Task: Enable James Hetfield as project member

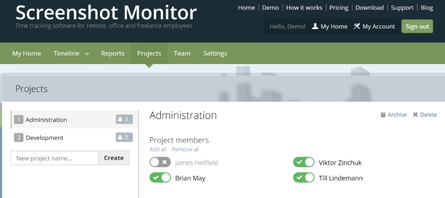Action: tap(160, 162)
